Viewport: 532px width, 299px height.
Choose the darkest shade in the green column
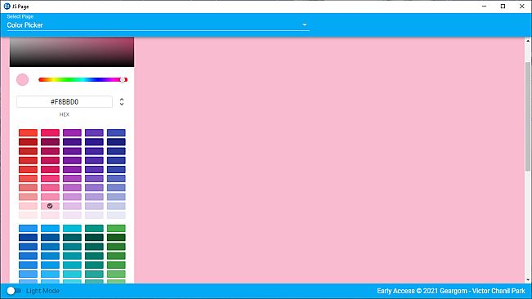pos(116,237)
